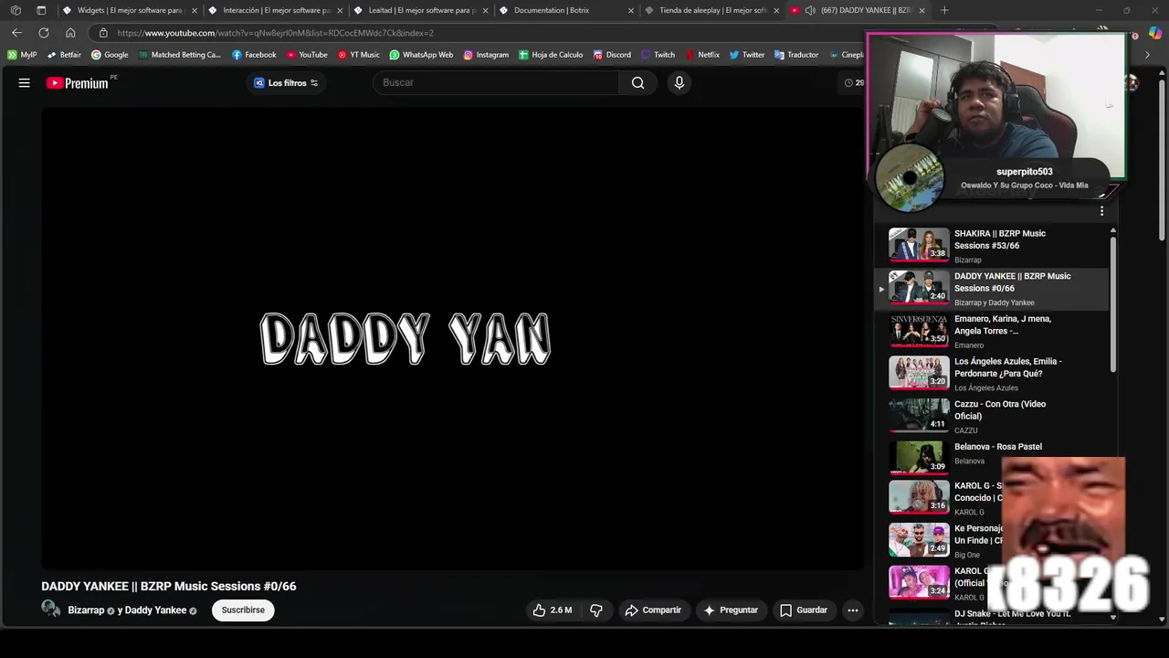Click the magnifier search button
1169x658 pixels.
pyautogui.click(x=638, y=82)
